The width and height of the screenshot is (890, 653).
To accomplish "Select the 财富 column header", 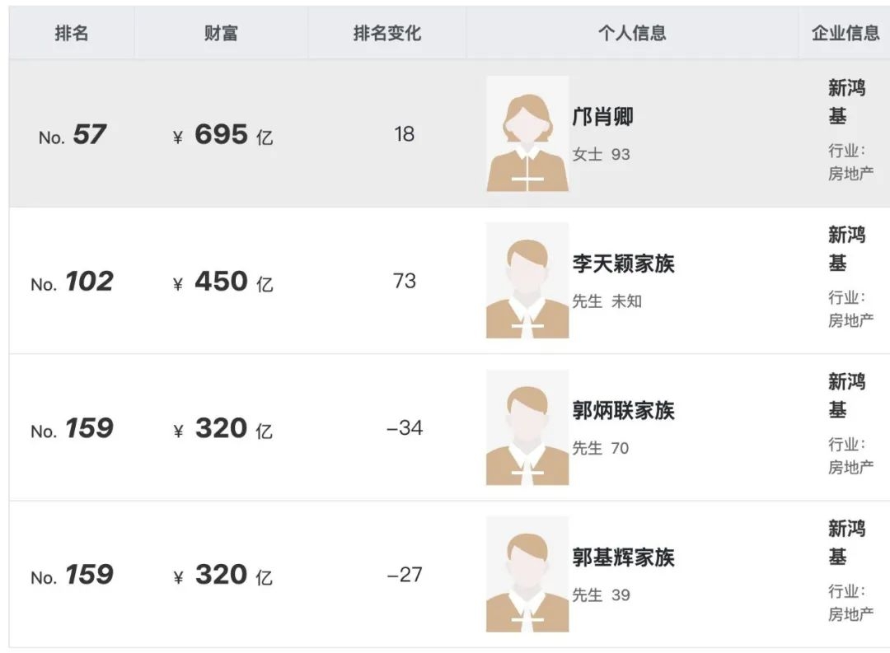I will [x=221, y=33].
